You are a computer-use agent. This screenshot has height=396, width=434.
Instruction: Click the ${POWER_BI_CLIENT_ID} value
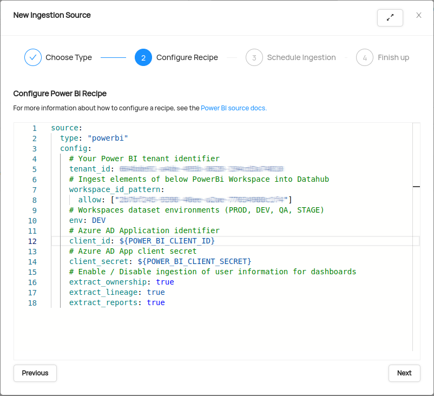pyautogui.click(x=167, y=241)
